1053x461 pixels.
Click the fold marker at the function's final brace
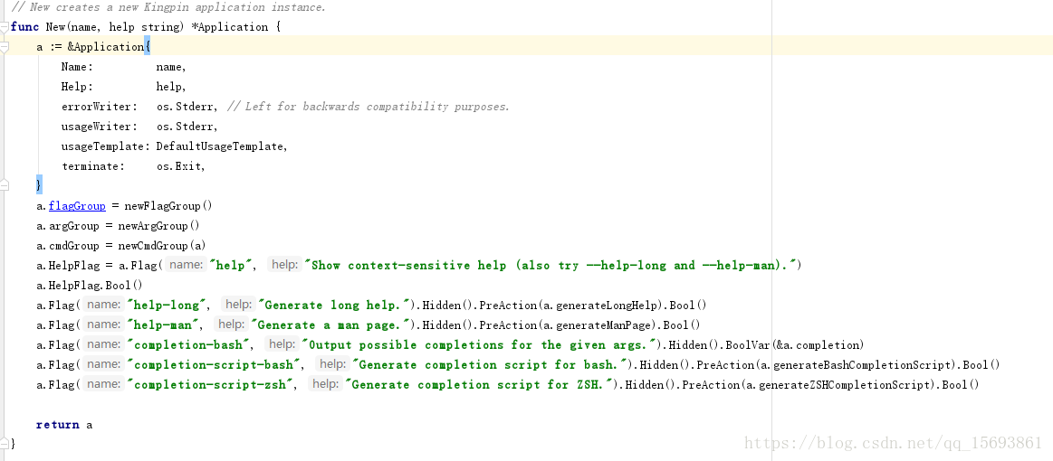[5, 443]
